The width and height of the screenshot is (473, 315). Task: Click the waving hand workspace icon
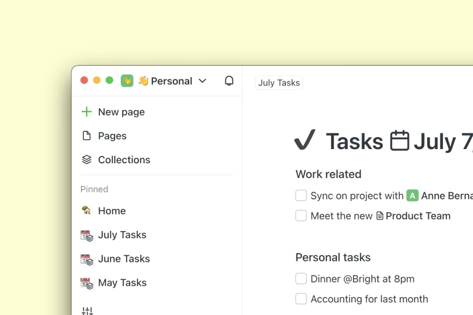(x=127, y=81)
